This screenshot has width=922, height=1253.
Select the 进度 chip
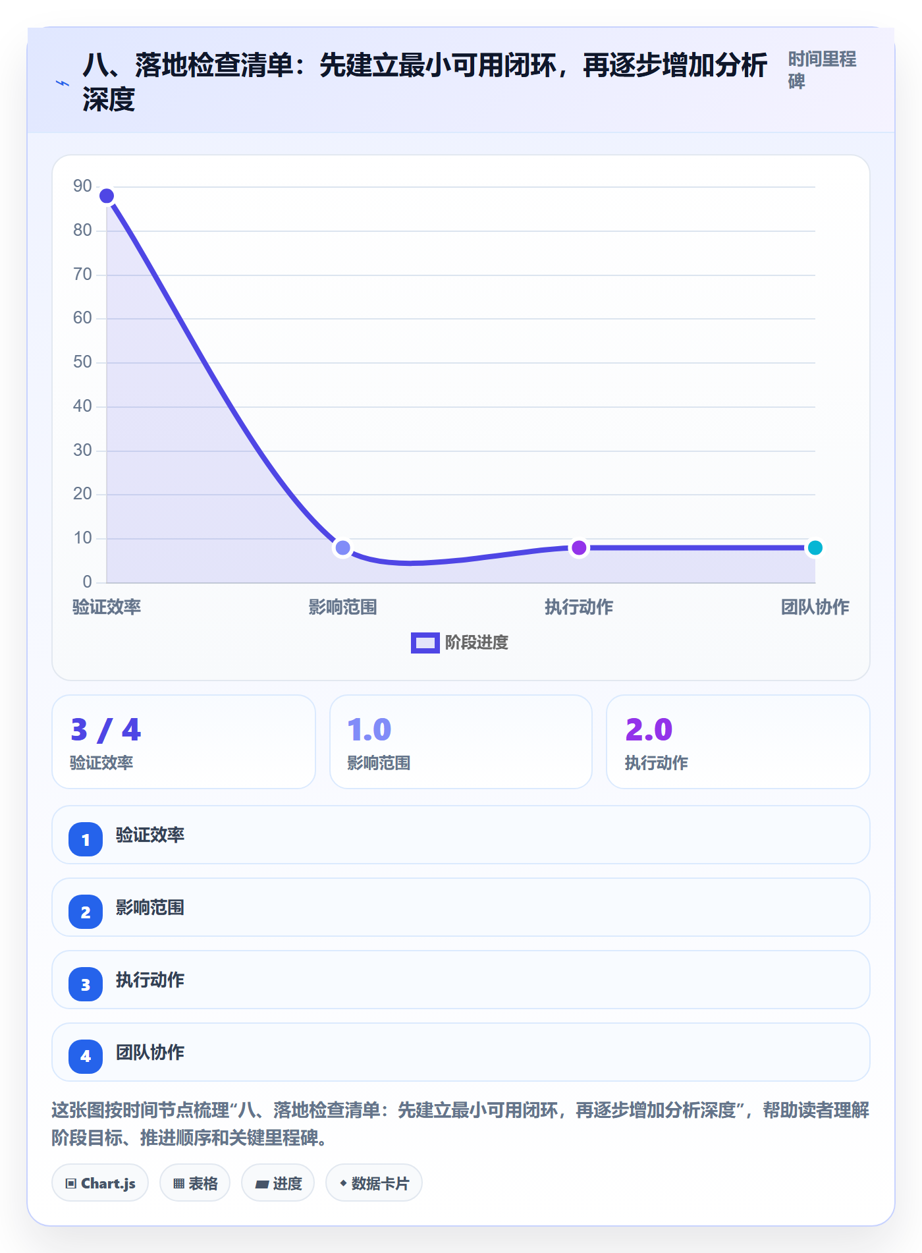278,1183
